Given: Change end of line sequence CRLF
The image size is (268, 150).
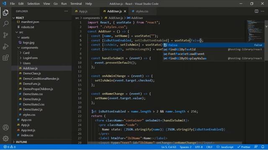Looking at the screenshot, I should click(209, 147).
